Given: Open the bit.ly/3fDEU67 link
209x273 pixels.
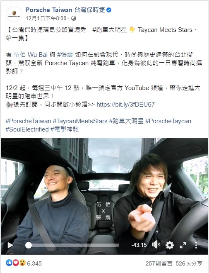Looking at the screenshot, I should [125, 104].
